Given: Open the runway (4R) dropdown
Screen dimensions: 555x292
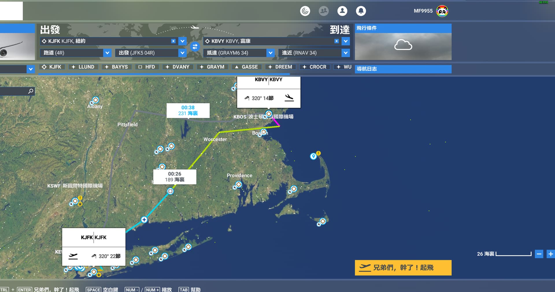Looking at the screenshot, I should (x=107, y=53).
